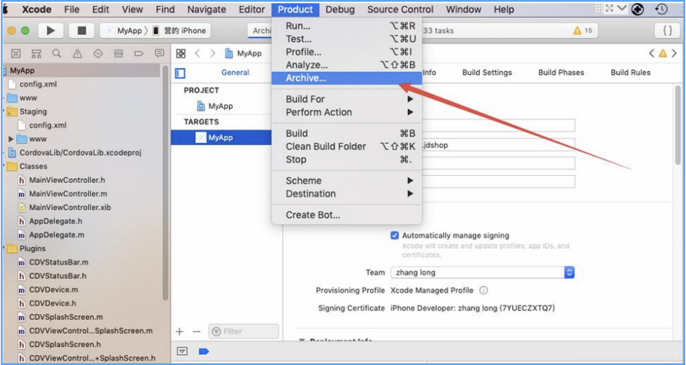686x365 pixels.
Task: Choose Clean Build Folder menu item
Action: pos(346,147)
